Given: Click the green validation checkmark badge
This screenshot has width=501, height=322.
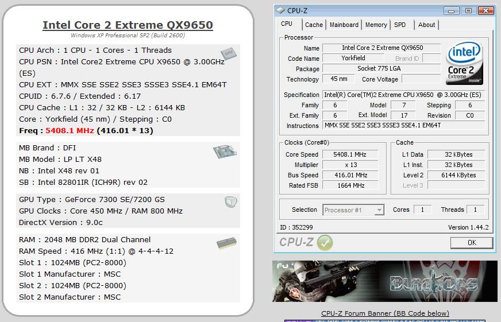Looking at the screenshot, I should point(325,243).
